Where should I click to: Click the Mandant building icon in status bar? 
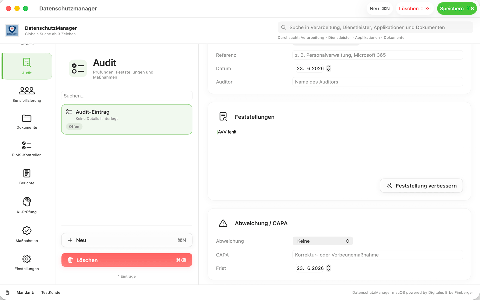[x=8, y=293]
